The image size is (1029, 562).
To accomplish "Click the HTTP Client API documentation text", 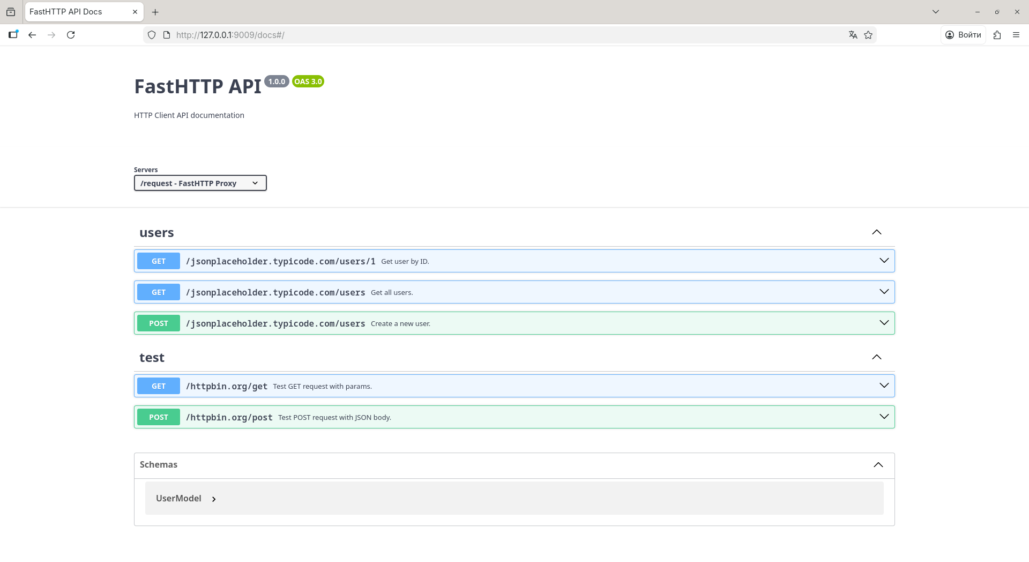I will 189,115.
